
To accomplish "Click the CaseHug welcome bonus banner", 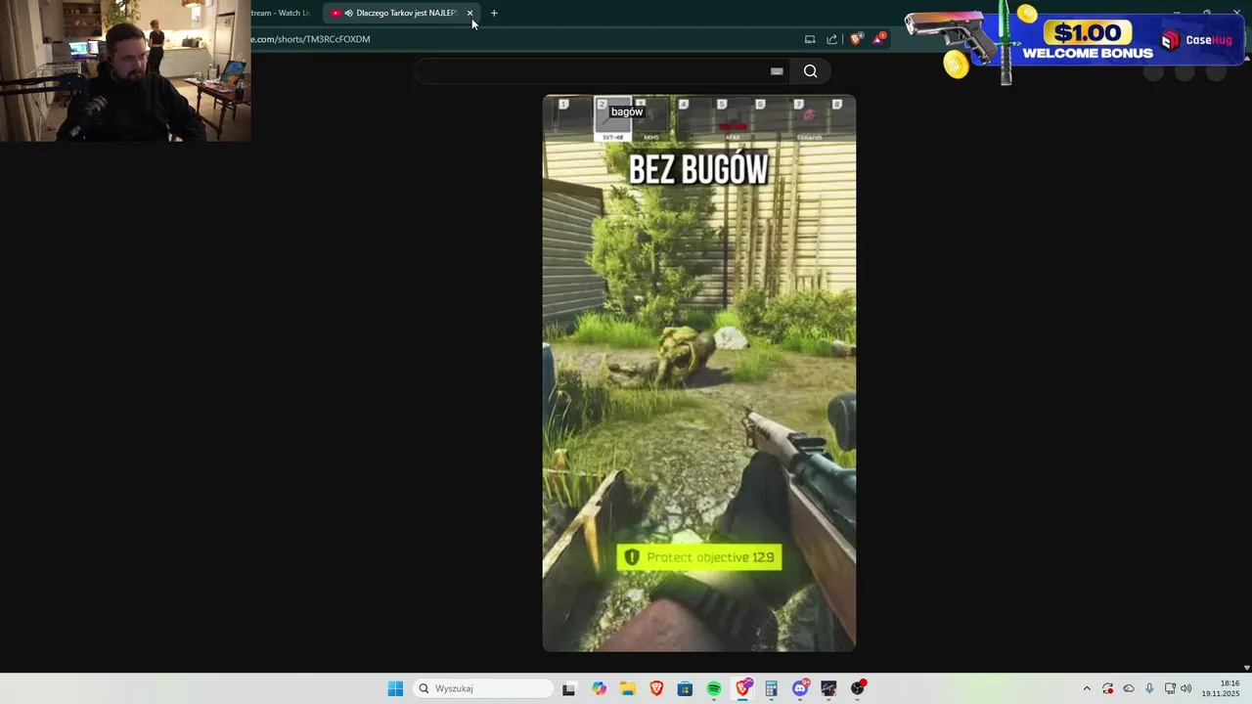I will (x=1075, y=40).
